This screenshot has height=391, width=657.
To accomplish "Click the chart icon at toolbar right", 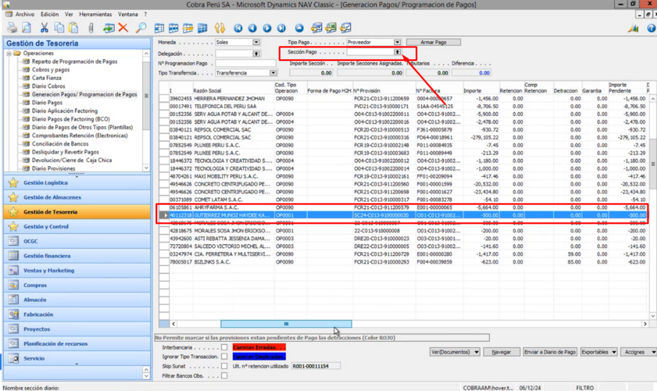I will tap(633, 28).
